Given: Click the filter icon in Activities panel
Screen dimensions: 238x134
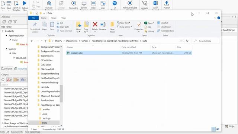Looking at the screenshot, I should pyautogui.click(x=15, y=22).
